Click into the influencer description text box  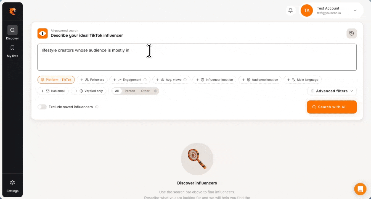coord(197,57)
